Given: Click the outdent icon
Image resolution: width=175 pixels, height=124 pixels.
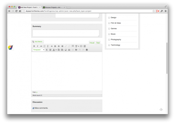Looking at the screenshot, I should tap(73, 50).
